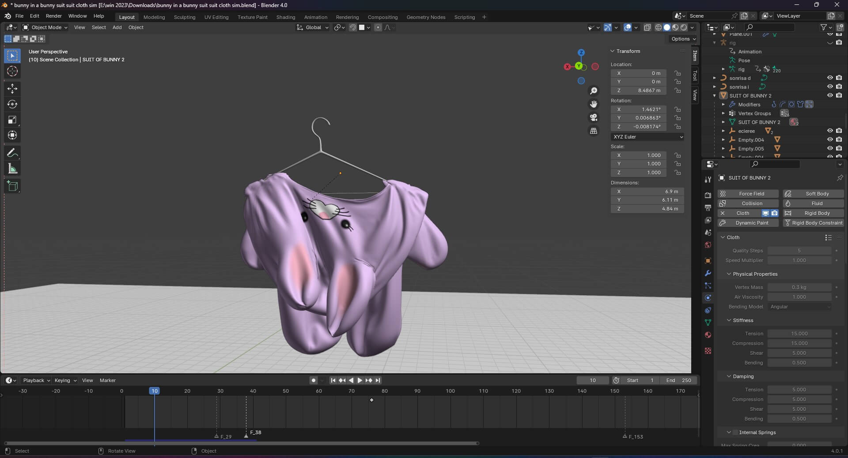This screenshot has height=458, width=848.
Task: Adjust the Vertex Mass slider field
Action: pos(799,287)
